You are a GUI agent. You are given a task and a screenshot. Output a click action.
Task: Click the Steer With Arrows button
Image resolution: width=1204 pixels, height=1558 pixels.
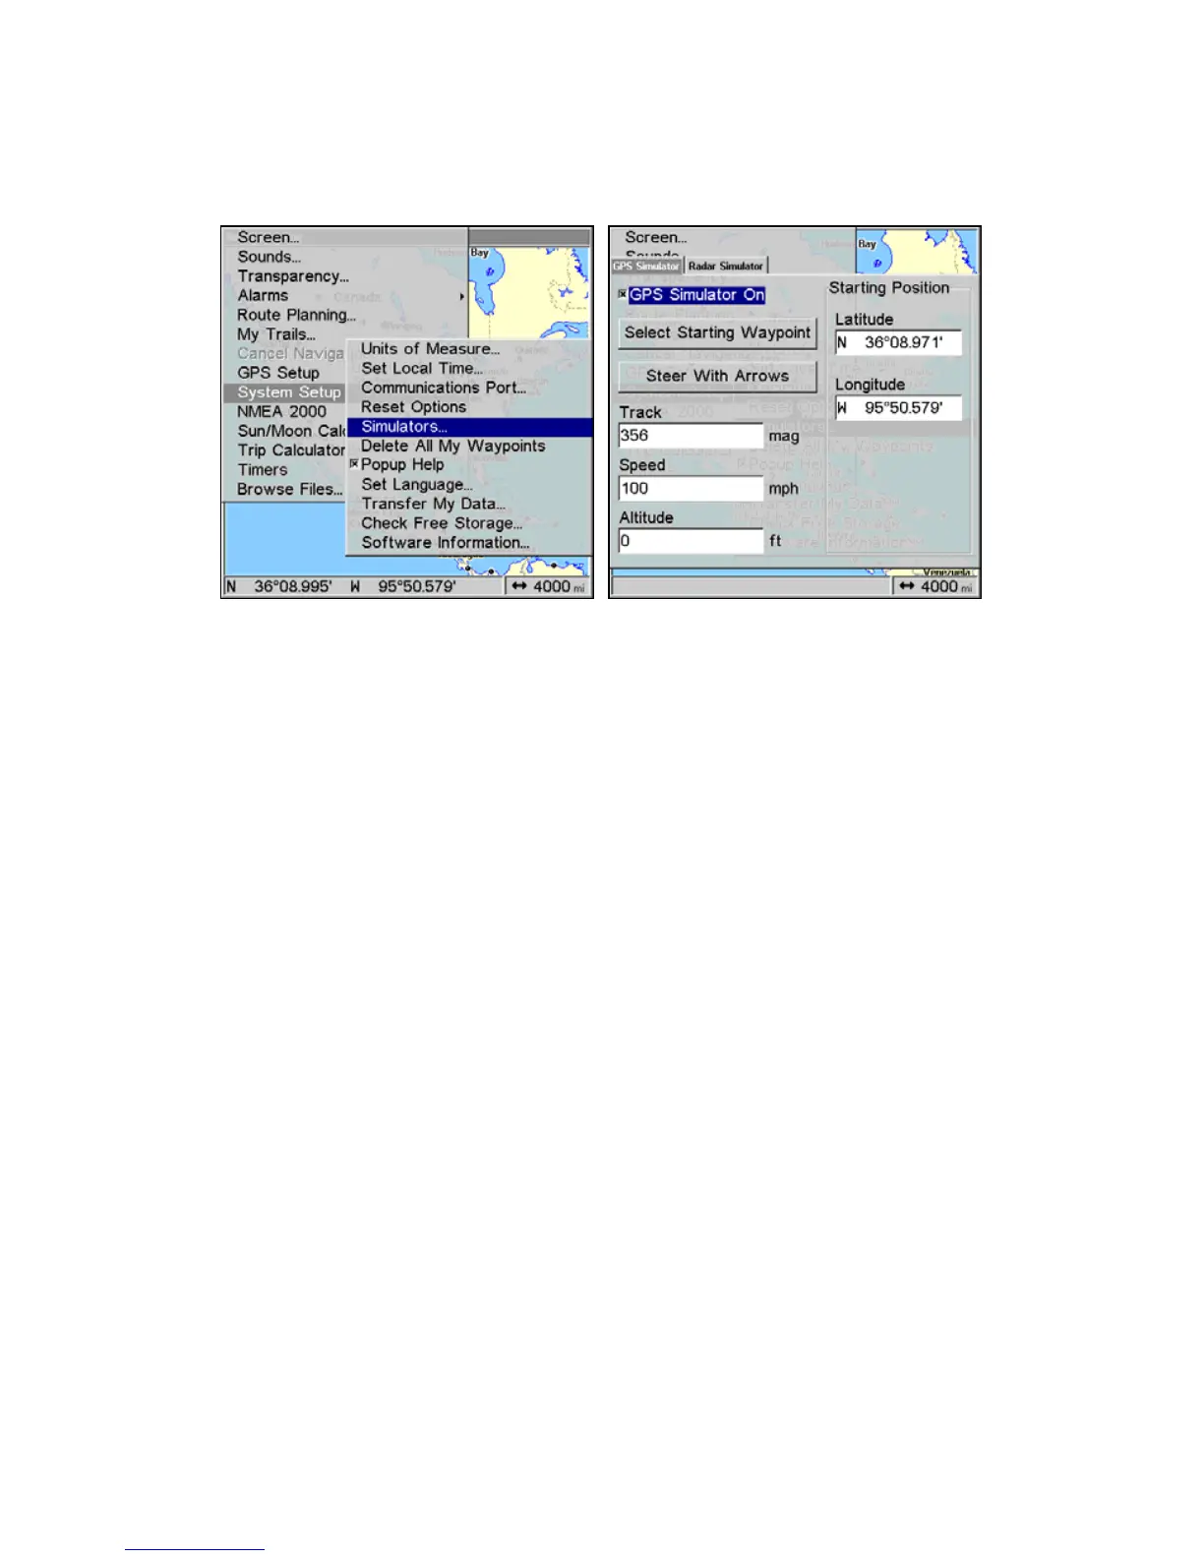[717, 376]
